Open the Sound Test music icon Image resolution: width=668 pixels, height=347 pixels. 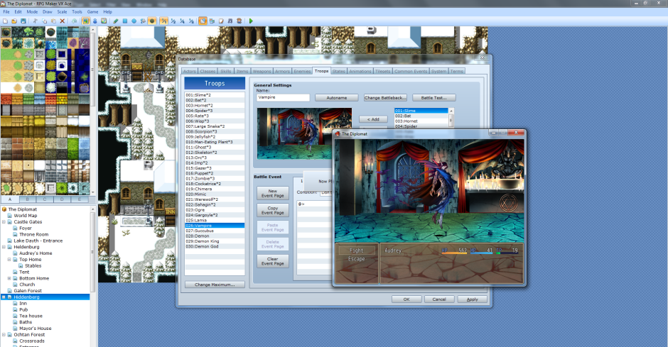pos(230,21)
